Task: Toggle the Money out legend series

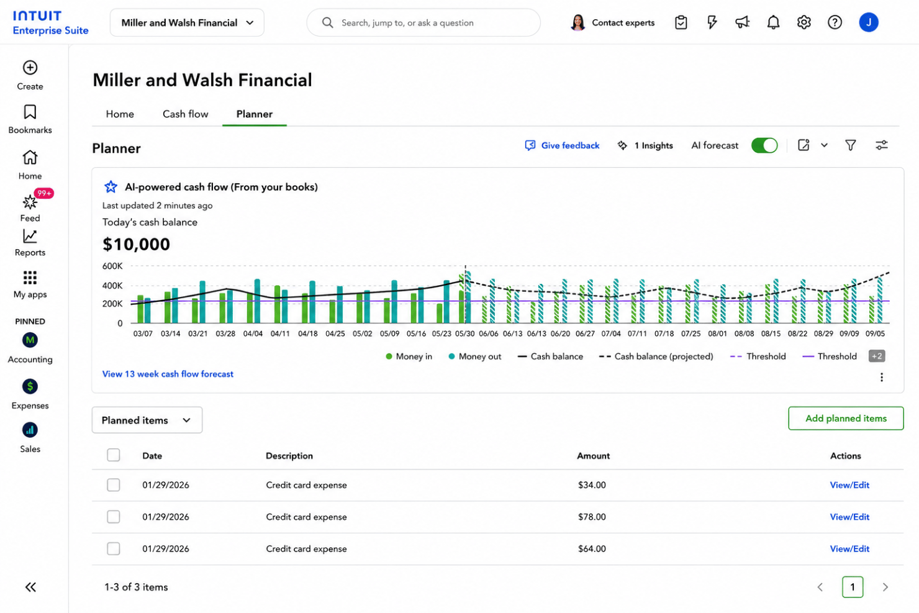Action: 475,356
